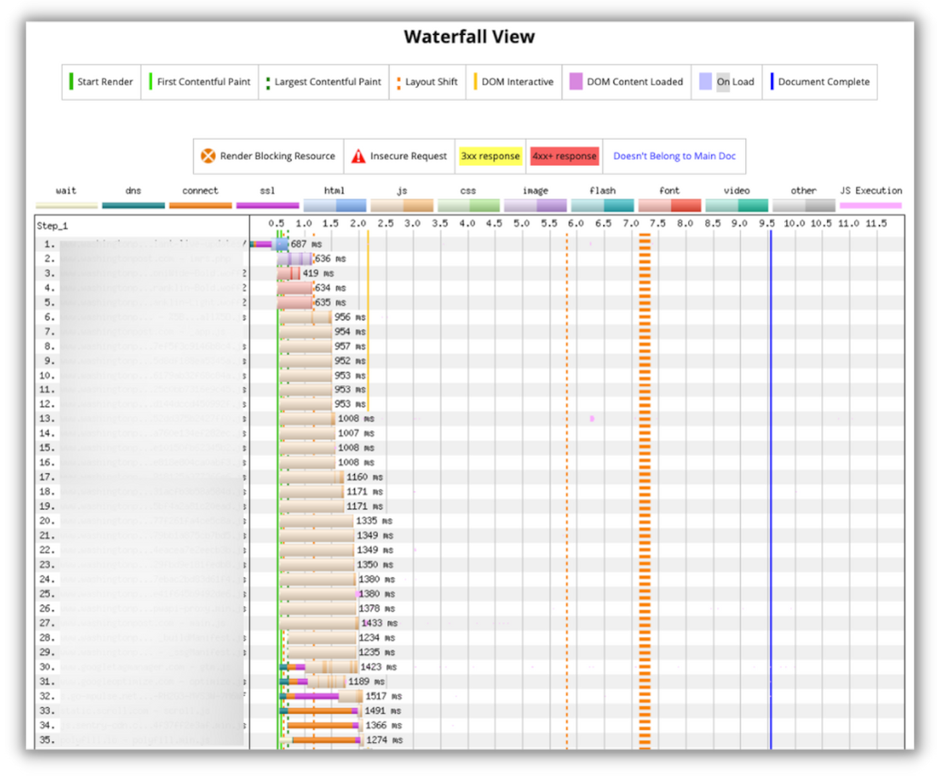952x781 pixels.
Task: Select the Start Render green marker icon
Action: tap(72, 81)
